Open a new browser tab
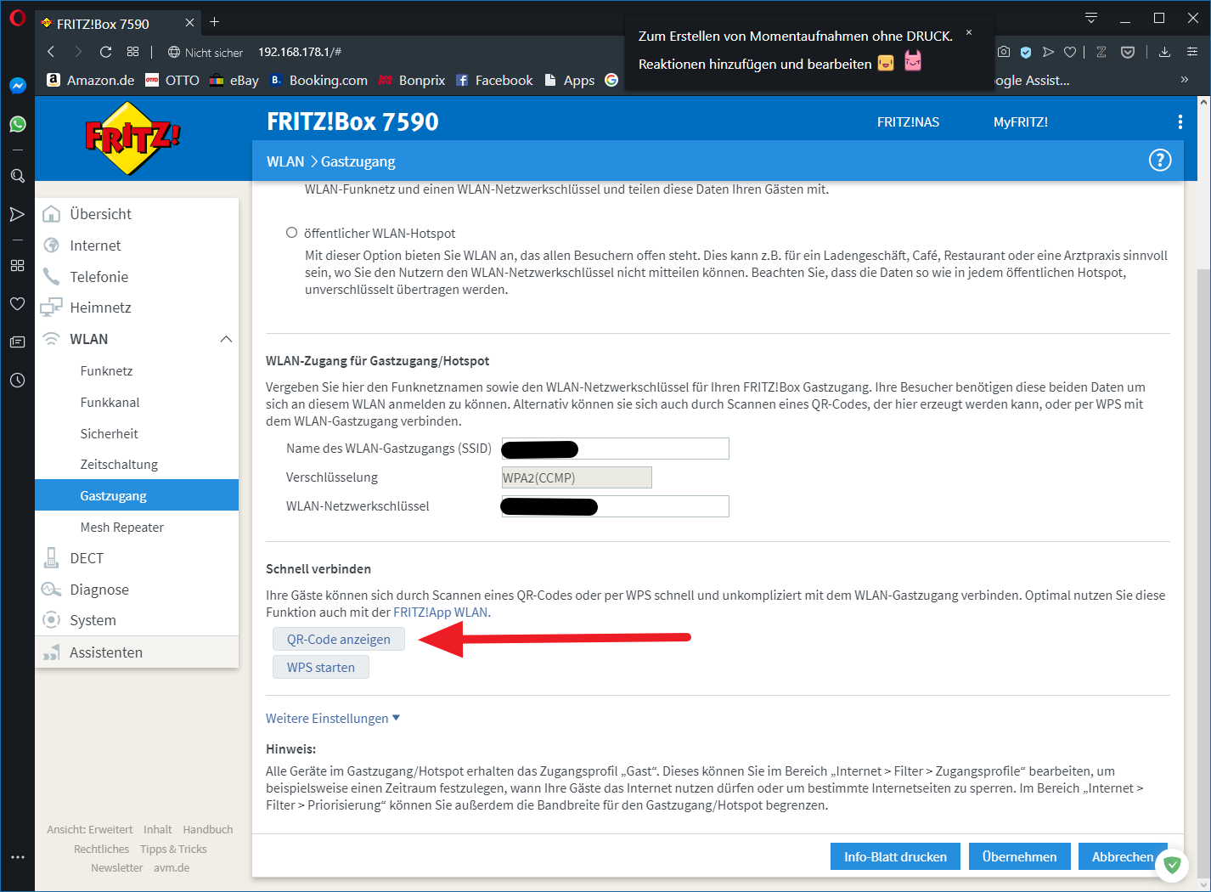The width and height of the screenshot is (1211, 892). (214, 22)
